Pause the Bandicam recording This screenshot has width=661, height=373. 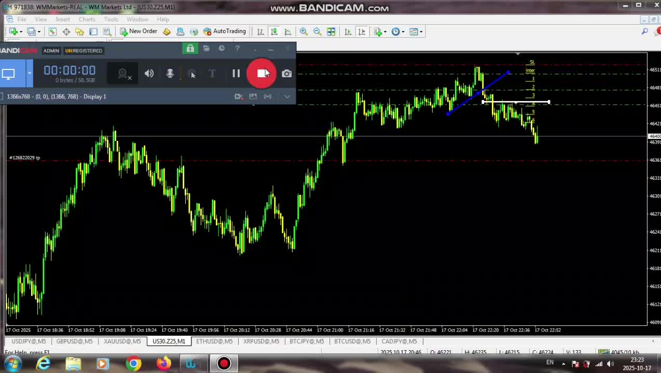[236, 74]
